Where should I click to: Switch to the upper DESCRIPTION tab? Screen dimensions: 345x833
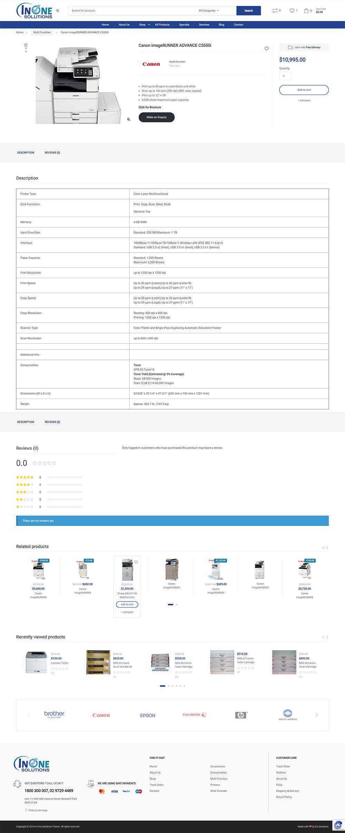26,153
